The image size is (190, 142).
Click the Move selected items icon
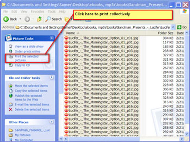pyautogui.click(x=11, y=86)
